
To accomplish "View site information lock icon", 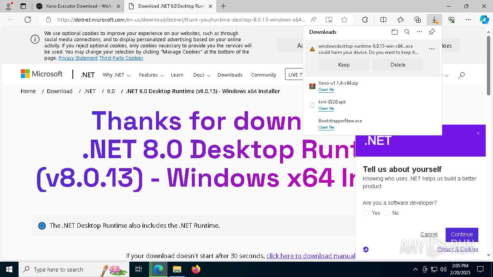I will coord(48,20).
